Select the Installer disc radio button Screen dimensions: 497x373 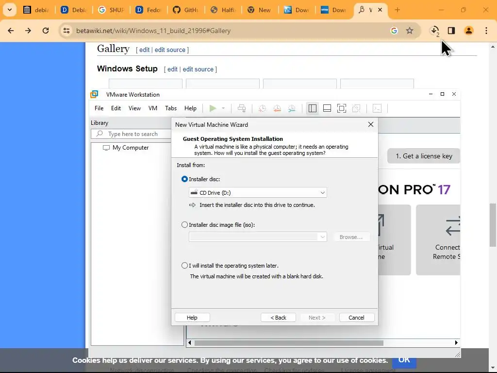[184, 179]
